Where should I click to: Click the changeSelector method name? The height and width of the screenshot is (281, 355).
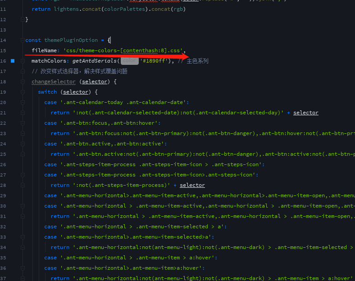pyautogui.click(x=54, y=82)
